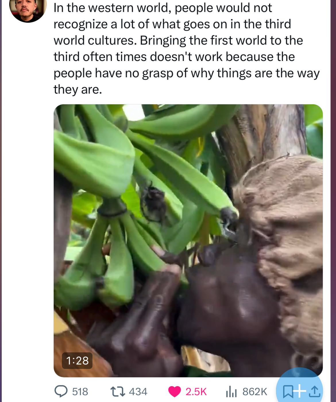Open the replies via the 518 count
The width and height of the screenshot is (336, 402).
tap(80, 392)
